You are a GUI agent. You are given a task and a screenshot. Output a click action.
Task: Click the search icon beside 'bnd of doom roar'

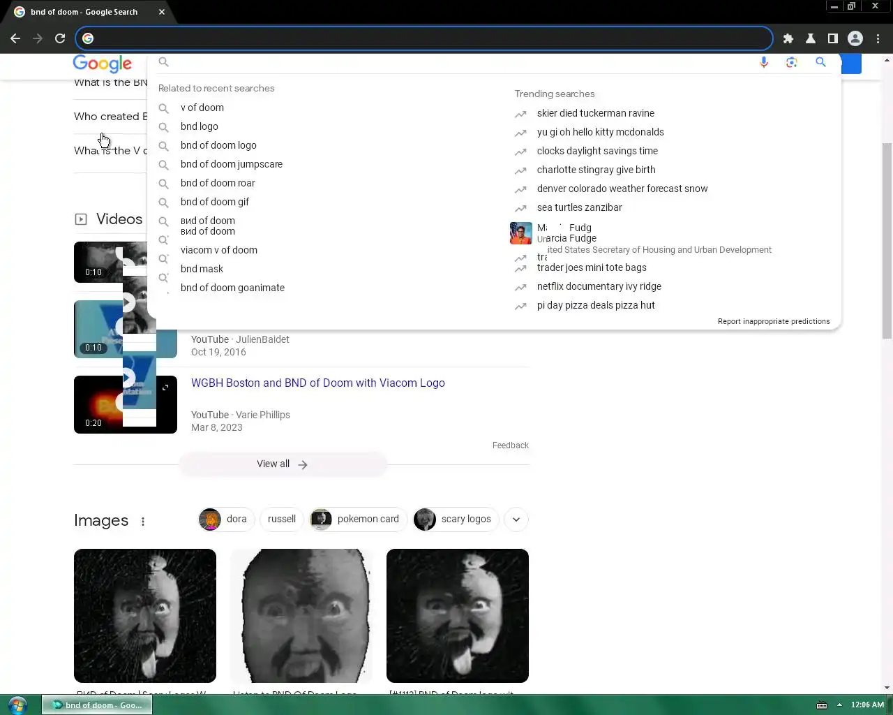163,184
